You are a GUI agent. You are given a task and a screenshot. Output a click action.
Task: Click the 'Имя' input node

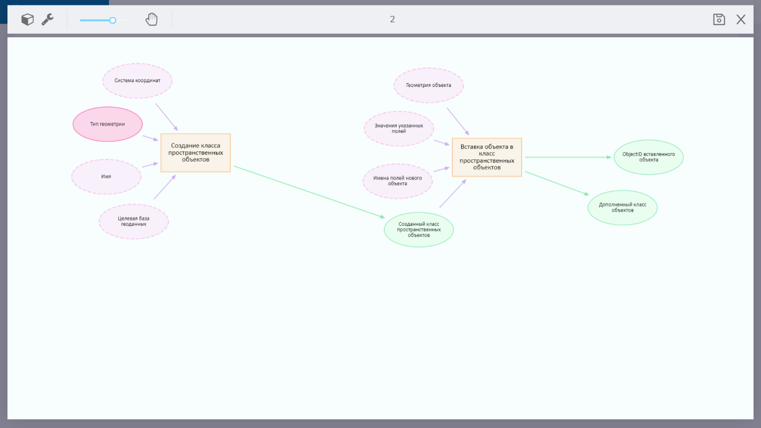[106, 176]
